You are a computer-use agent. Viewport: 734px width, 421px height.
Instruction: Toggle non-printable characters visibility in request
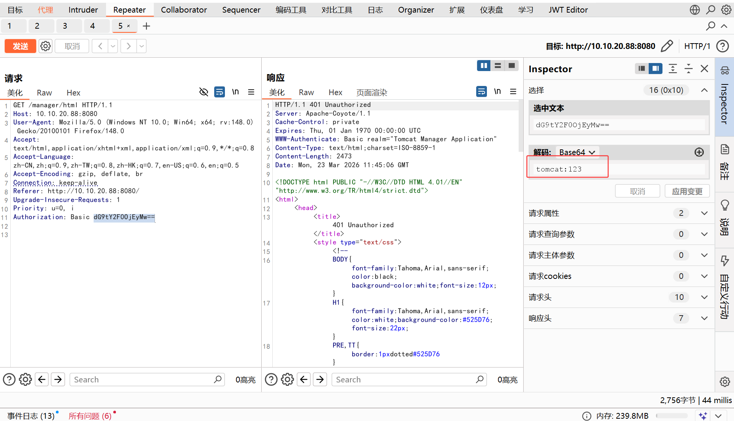click(203, 92)
